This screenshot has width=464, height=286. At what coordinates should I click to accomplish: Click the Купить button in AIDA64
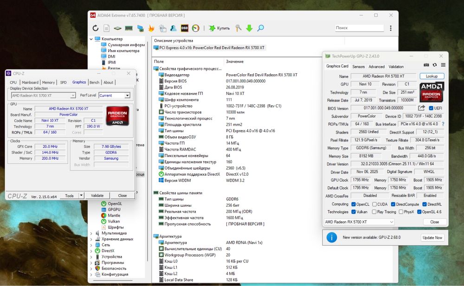tap(219, 28)
